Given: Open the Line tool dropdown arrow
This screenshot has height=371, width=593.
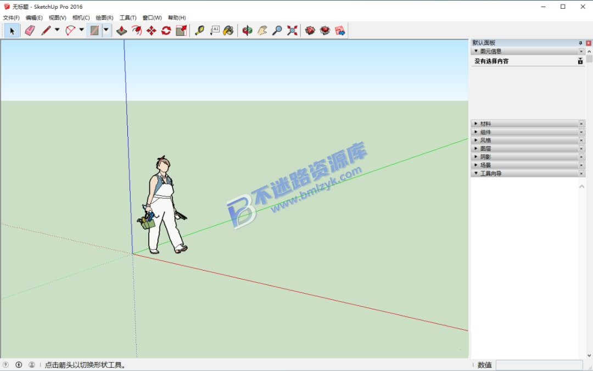Looking at the screenshot, I should pos(57,30).
